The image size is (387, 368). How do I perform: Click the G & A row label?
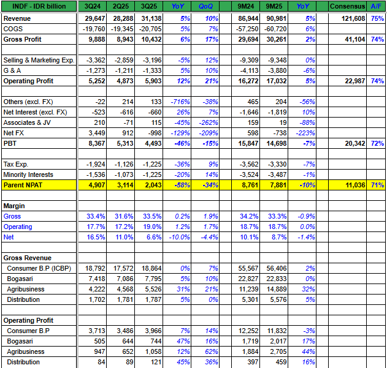click(12, 70)
